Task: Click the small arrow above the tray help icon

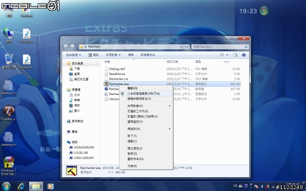Action: tap(251, 184)
